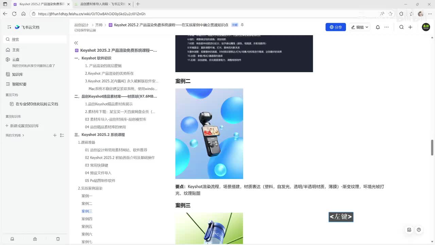Open the document more-options ellipsis
Screen dimensions: 435x245
(386, 27)
